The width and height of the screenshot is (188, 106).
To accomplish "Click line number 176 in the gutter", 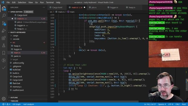I will tap(52, 65).
